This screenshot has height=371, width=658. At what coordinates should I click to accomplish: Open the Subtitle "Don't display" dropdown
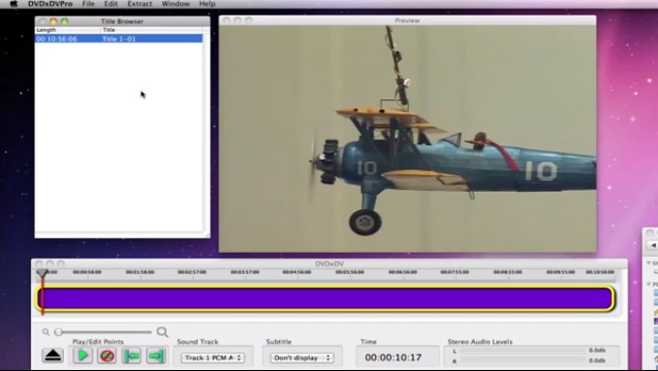tap(301, 357)
